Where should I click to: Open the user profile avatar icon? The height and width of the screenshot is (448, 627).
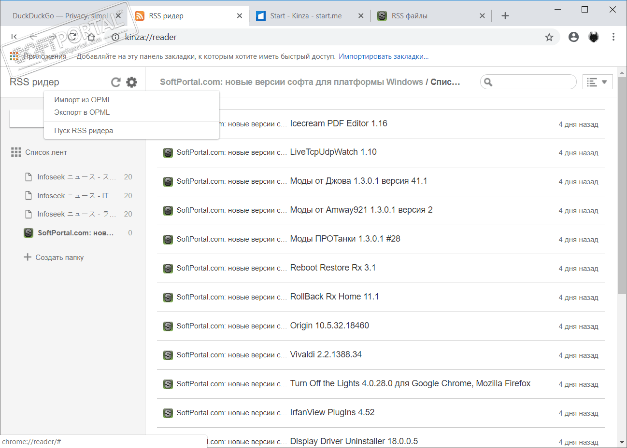(x=573, y=37)
